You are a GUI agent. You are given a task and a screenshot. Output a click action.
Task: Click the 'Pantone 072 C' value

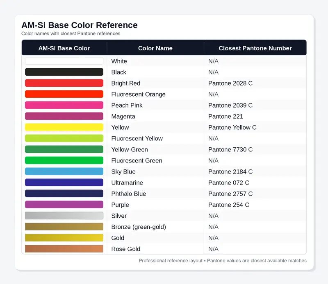click(229, 183)
